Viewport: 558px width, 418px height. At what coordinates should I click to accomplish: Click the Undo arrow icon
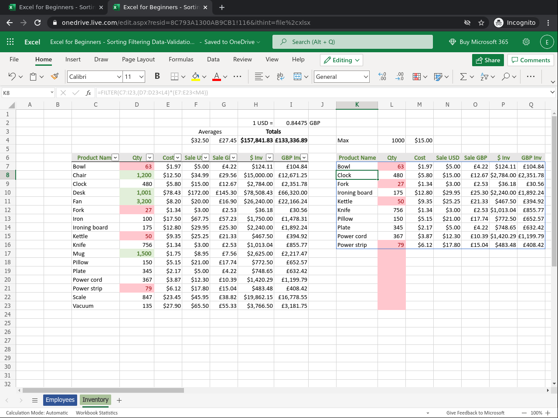[12, 77]
